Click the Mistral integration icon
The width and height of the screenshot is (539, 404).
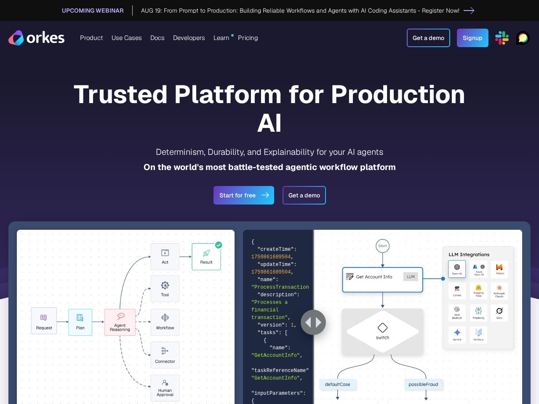(x=500, y=269)
